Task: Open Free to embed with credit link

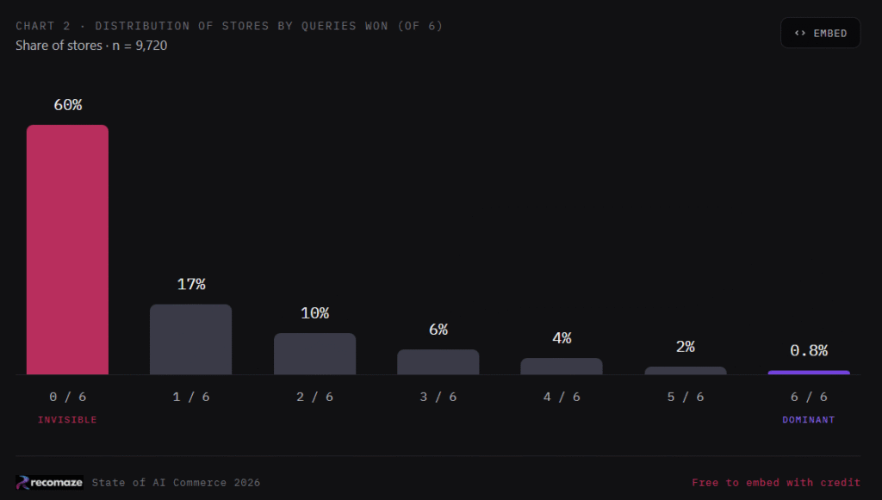Action: point(776,483)
